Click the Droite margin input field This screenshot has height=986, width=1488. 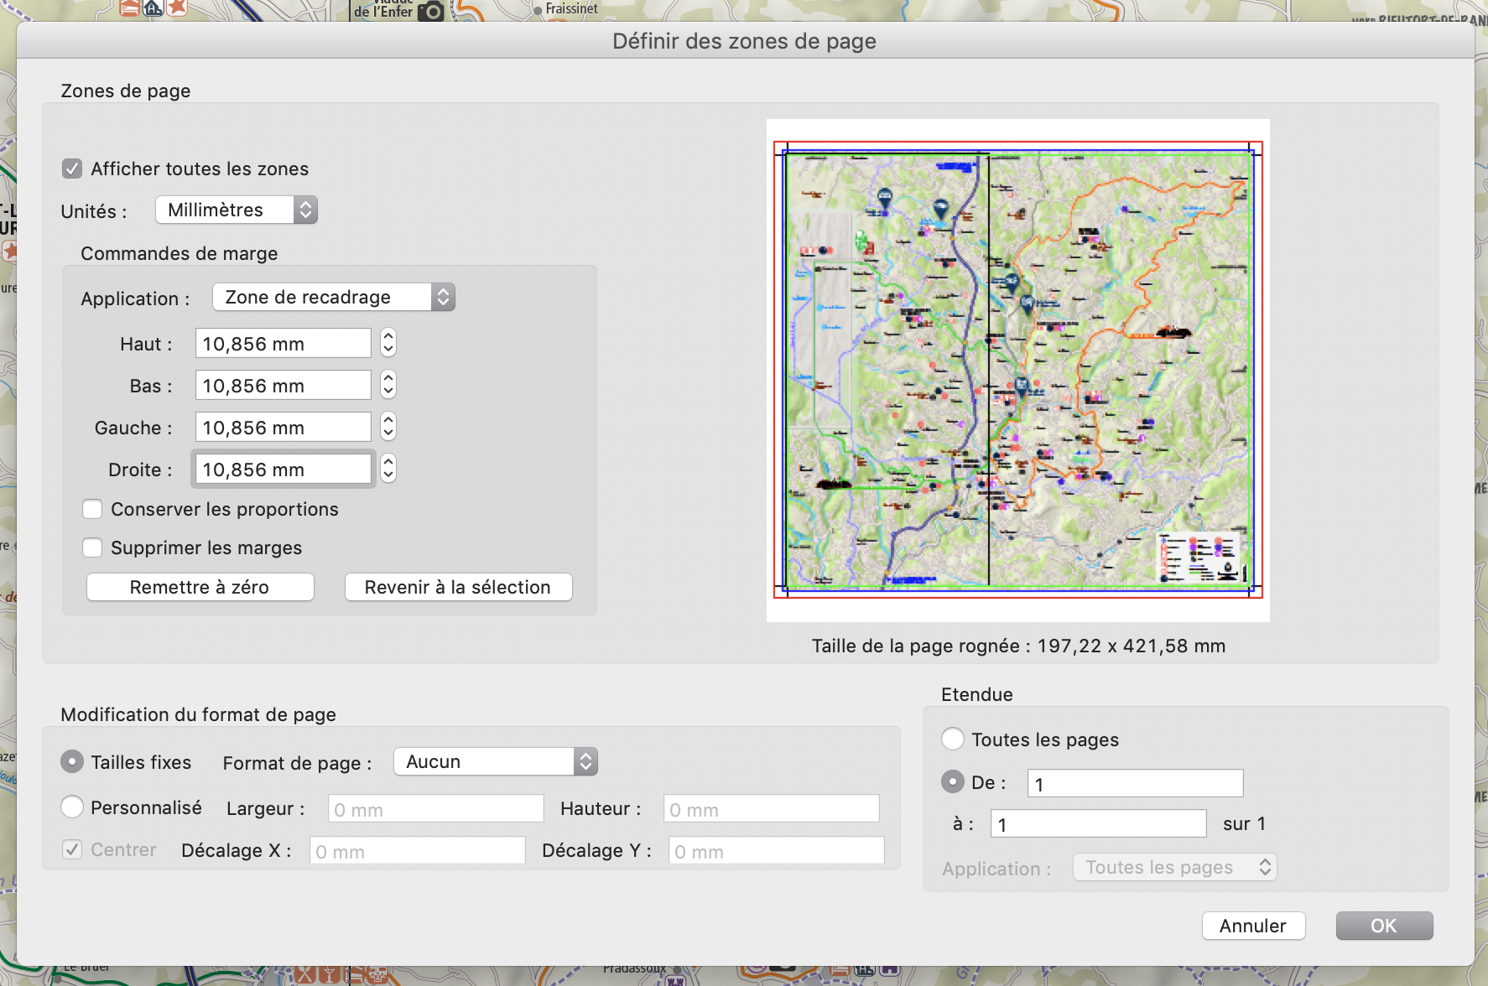coord(283,470)
